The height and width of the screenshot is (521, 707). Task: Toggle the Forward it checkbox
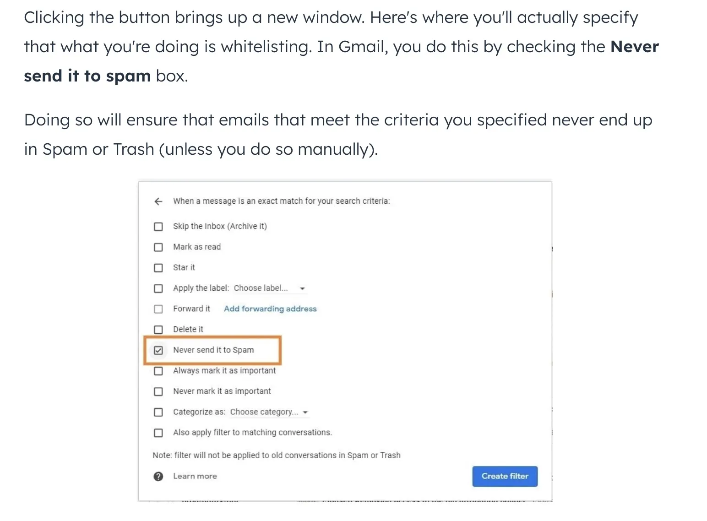[158, 309]
